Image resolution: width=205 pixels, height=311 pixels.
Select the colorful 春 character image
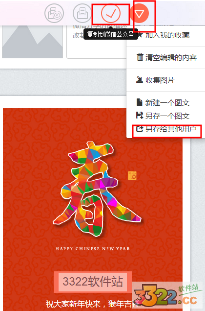pyautogui.click(x=97, y=189)
